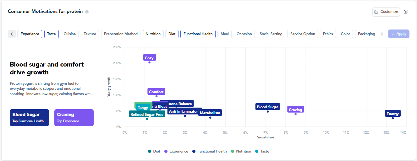Click the chart export icon next to Customize

(405, 12)
